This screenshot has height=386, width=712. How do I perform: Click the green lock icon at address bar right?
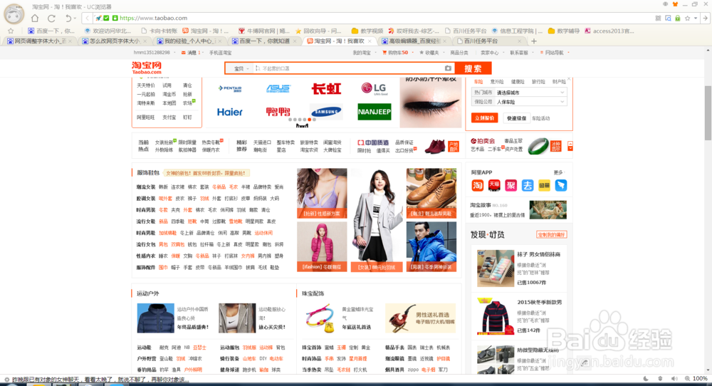coord(678,19)
